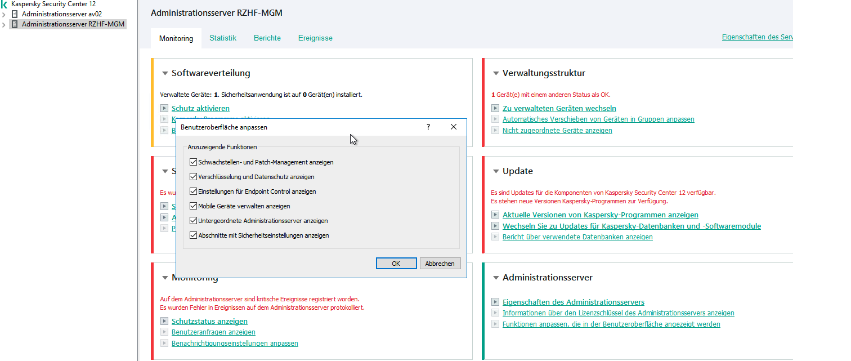
Task: Click the help question mark in dialog title bar
Action: 428,127
